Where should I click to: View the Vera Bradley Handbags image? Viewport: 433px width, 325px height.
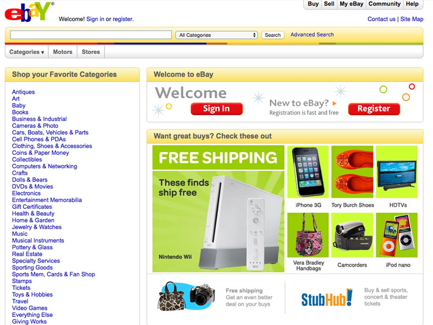click(308, 235)
